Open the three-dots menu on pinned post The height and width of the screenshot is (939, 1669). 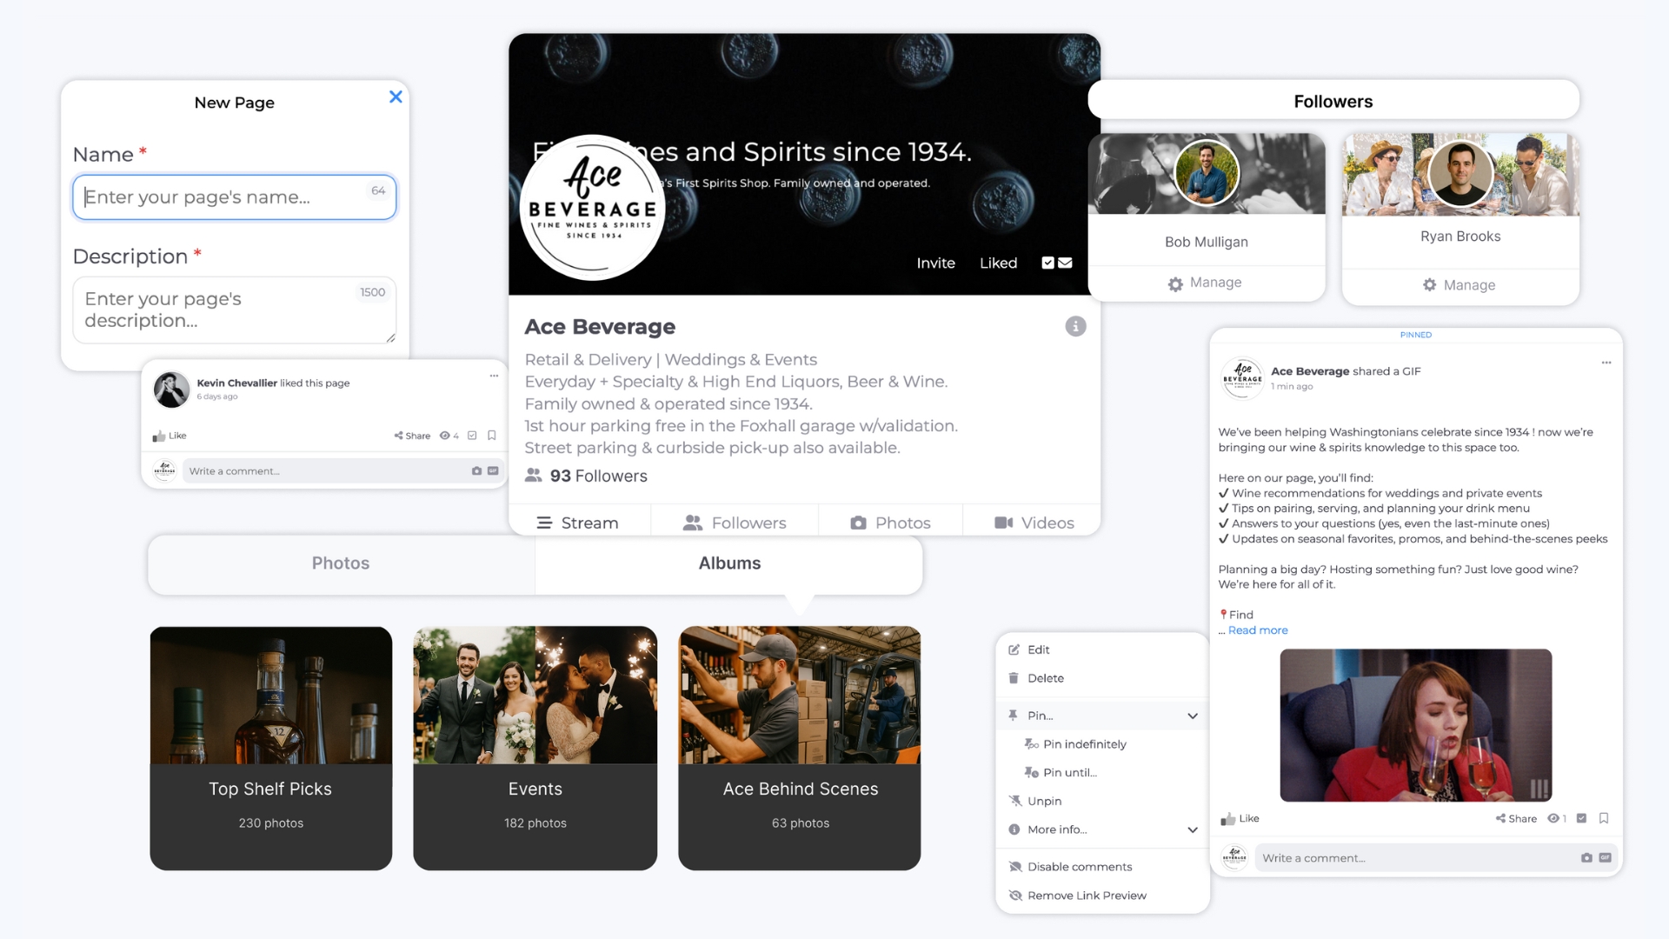pos(1606,363)
